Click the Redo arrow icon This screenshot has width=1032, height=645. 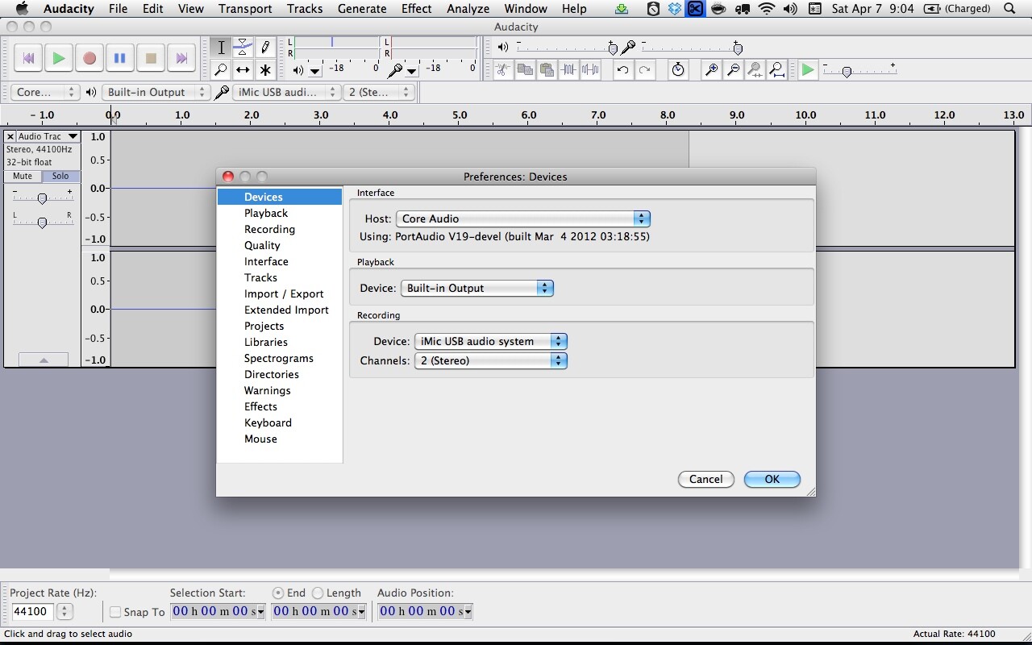pos(644,70)
